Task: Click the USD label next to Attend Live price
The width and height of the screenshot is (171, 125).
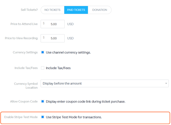Action: click(x=70, y=24)
